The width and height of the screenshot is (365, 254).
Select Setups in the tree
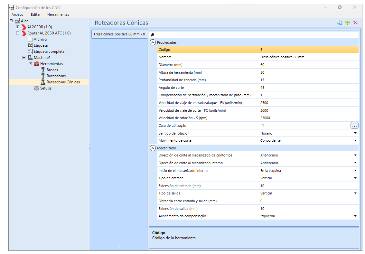click(x=46, y=88)
